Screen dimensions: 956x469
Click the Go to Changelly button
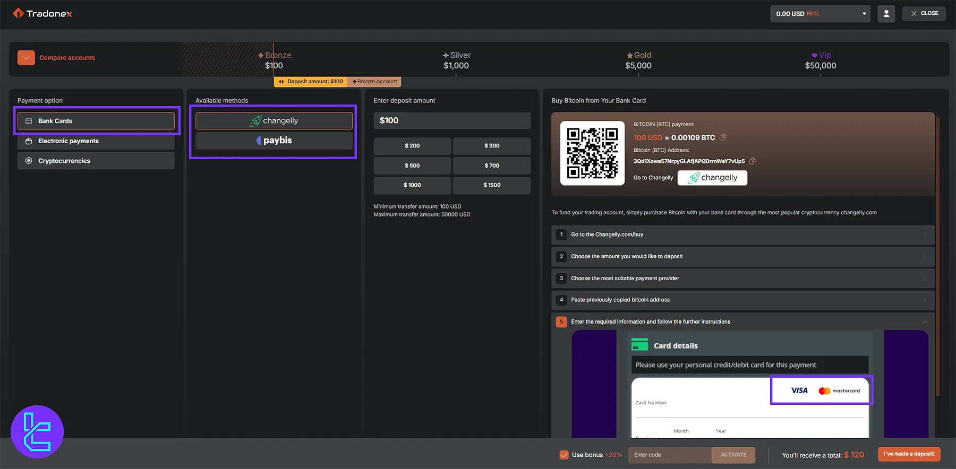(712, 178)
